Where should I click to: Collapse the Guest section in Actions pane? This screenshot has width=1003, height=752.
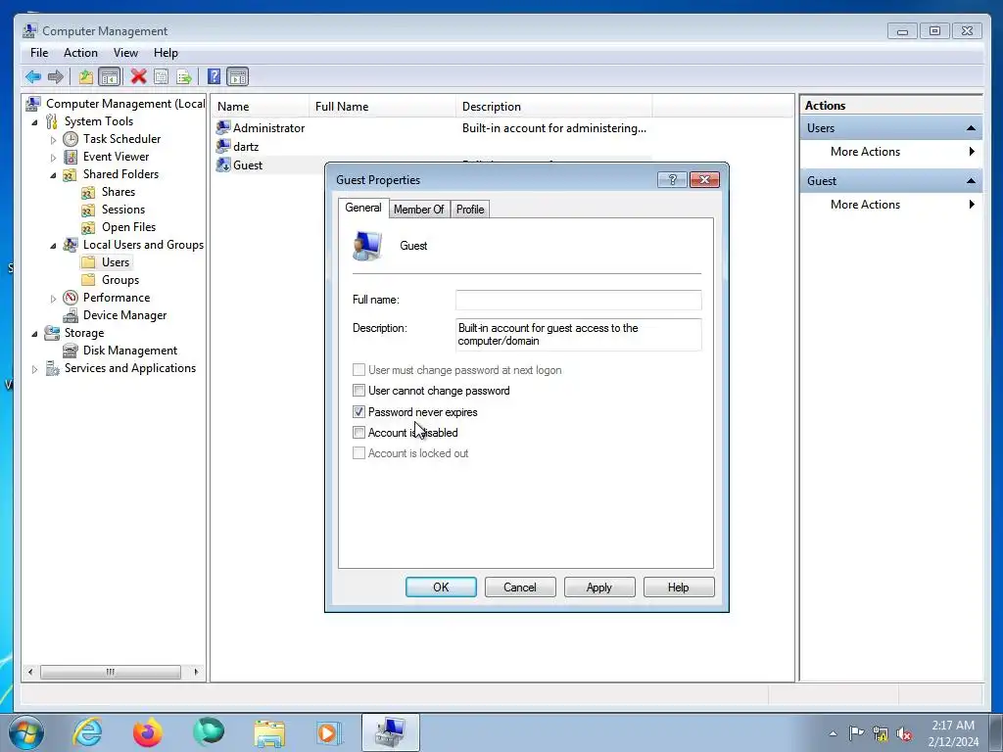[x=971, y=181]
